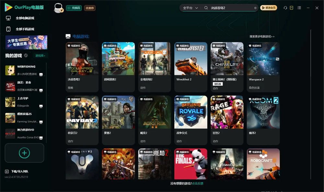Open the coupon button
This screenshot has width=324, height=192.
pos(90,8)
